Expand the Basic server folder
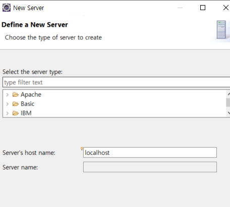 (x=7, y=104)
